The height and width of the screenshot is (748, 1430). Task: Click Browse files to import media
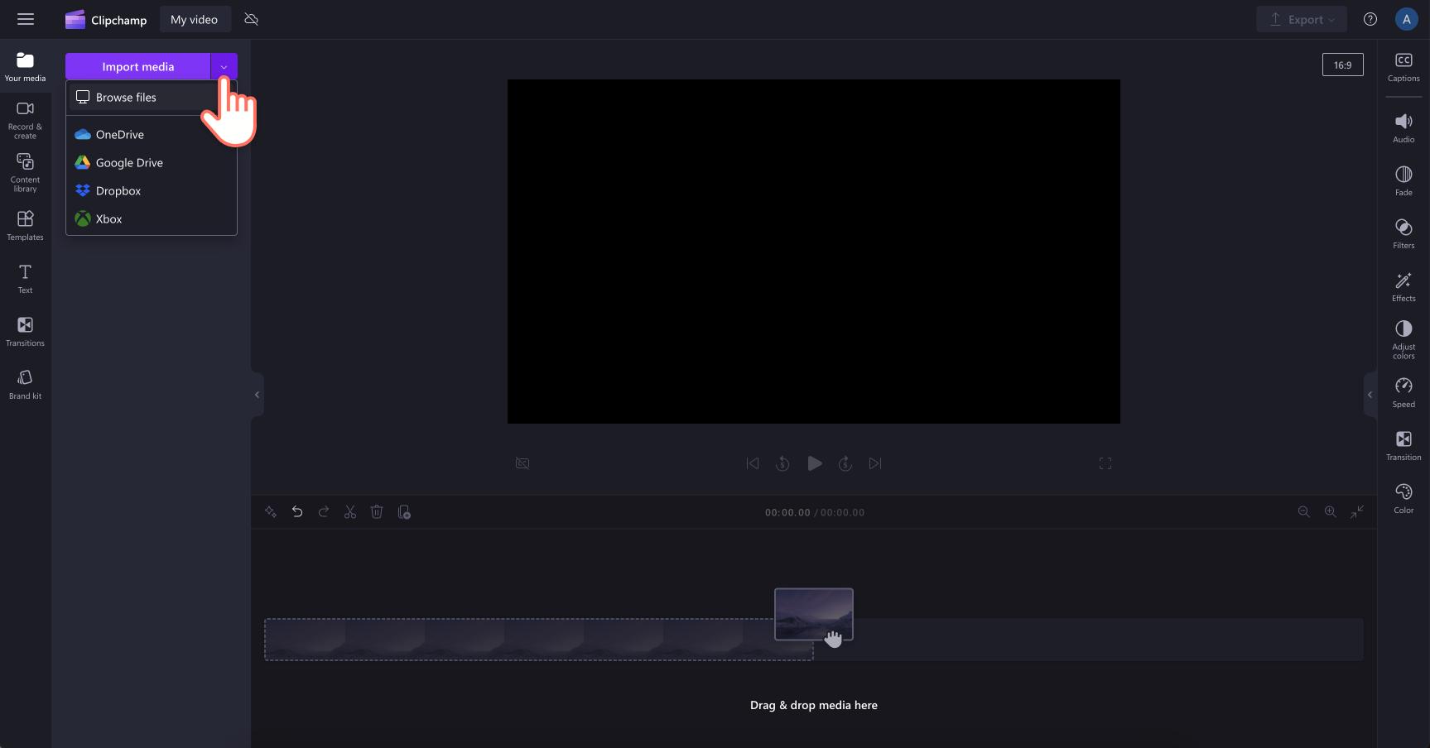(126, 97)
